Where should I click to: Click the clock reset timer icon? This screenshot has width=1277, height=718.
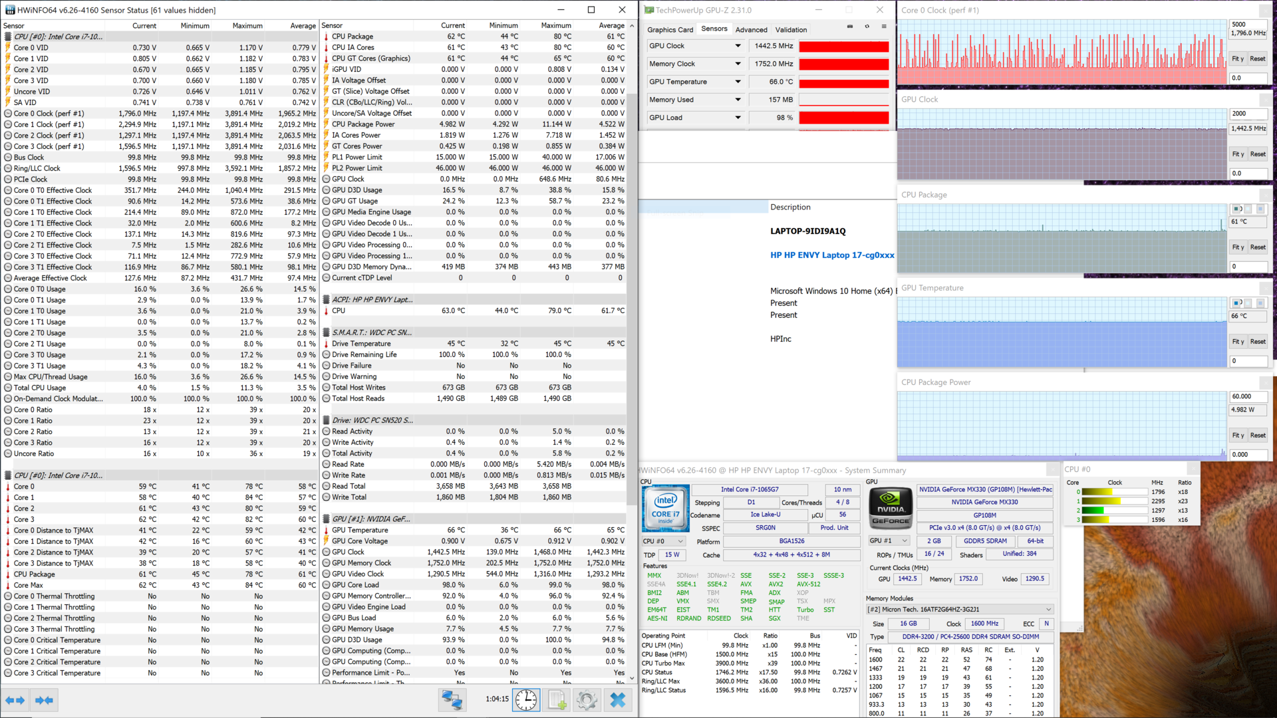(526, 699)
